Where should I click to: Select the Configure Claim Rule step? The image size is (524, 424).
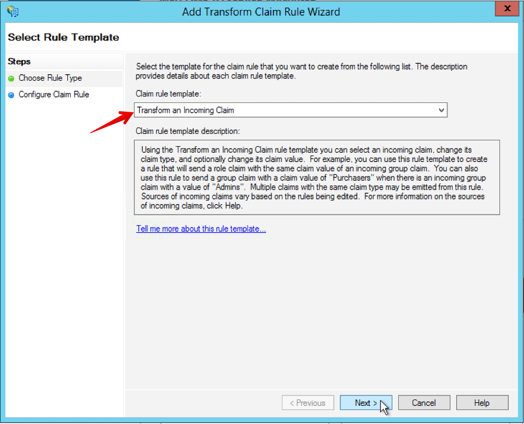(54, 95)
